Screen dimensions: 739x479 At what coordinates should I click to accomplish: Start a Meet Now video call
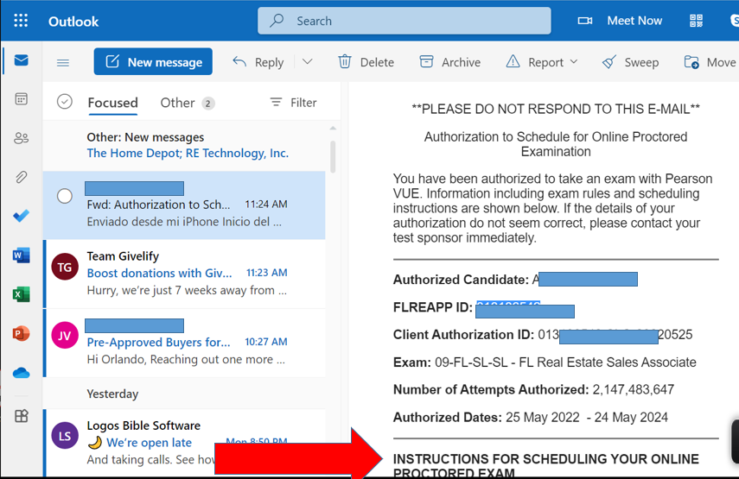(x=620, y=21)
